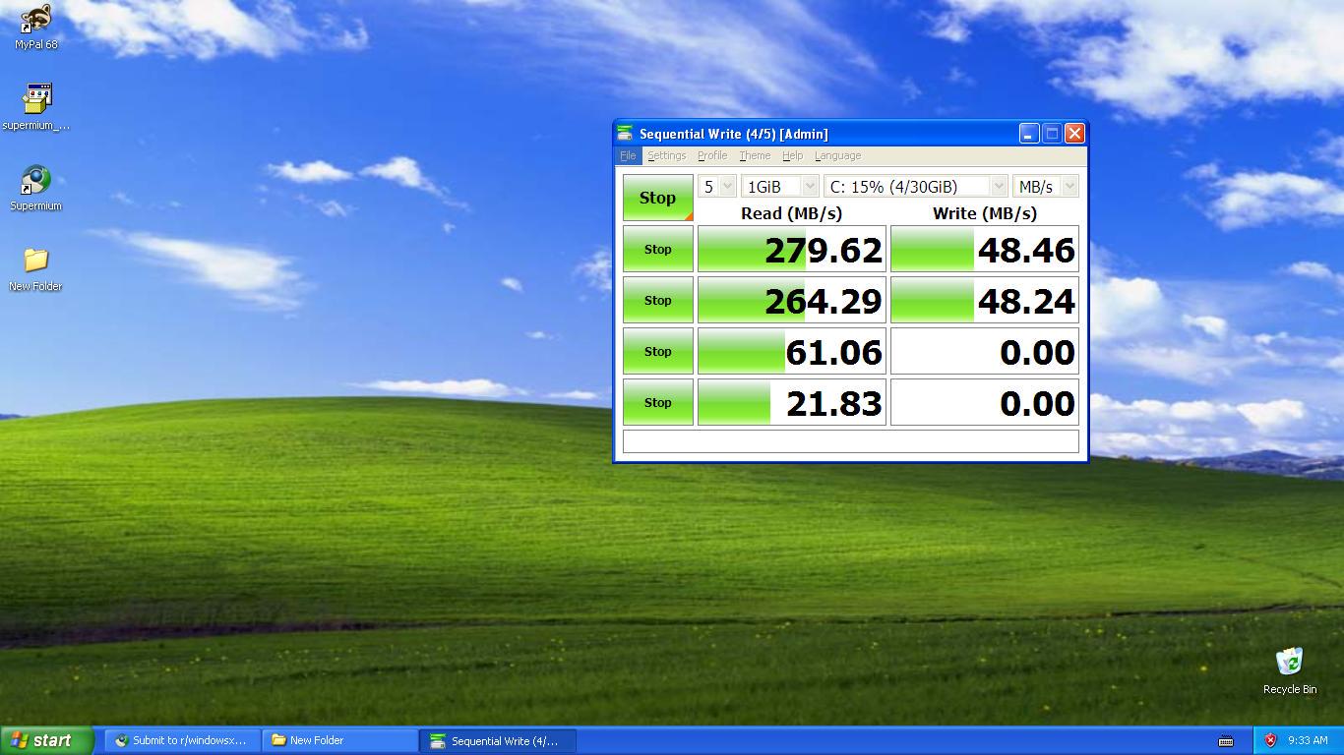Image resolution: width=1344 pixels, height=755 pixels.
Task: Open the 1GiB test size dropdown
Action: (x=780, y=186)
